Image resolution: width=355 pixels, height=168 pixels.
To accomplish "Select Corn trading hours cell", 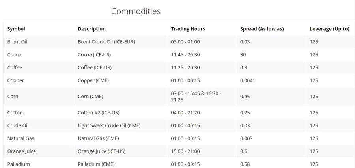I will point(196,96).
